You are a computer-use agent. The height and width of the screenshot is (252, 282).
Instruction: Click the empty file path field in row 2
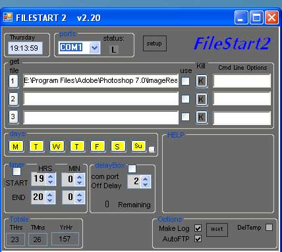coord(101,99)
